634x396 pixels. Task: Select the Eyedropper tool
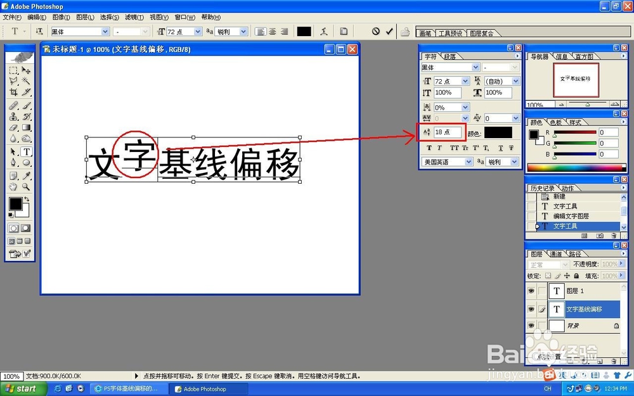pos(26,176)
